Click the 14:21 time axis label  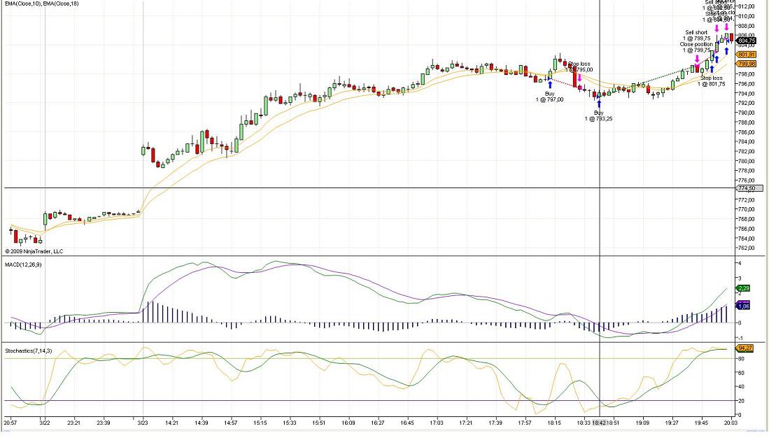[x=172, y=423]
